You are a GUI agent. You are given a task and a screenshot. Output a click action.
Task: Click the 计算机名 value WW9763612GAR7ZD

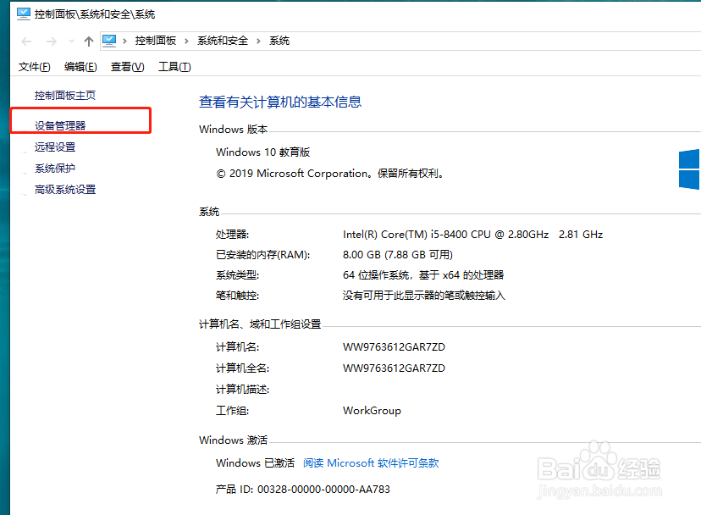coord(394,347)
